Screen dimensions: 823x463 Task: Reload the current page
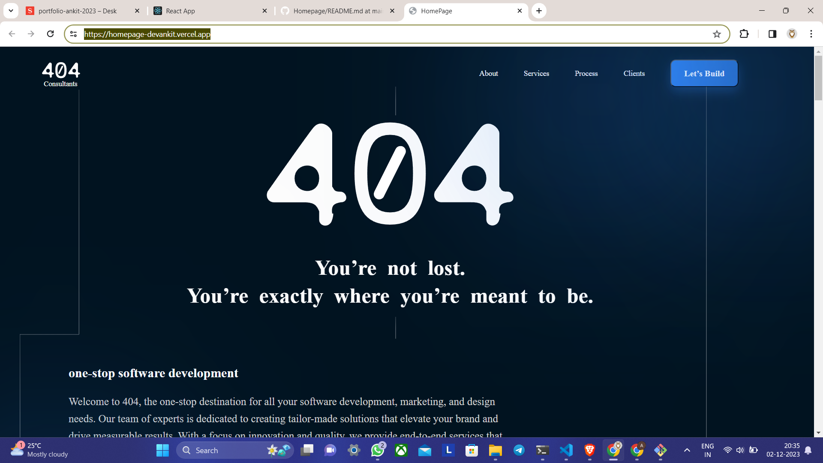click(50, 34)
